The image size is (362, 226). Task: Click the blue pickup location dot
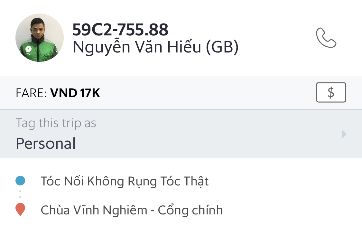point(20,181)
